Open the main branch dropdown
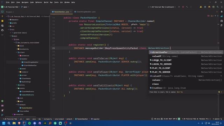Viewport: 224px width, 126px height. [25, 7]
